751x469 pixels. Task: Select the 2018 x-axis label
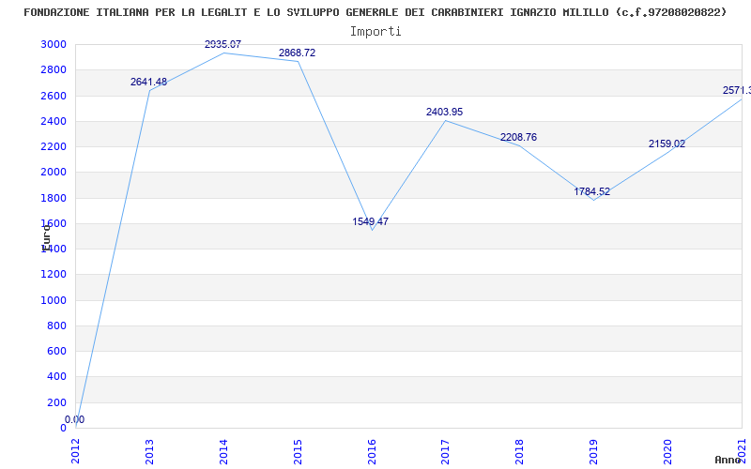(520, 452)
